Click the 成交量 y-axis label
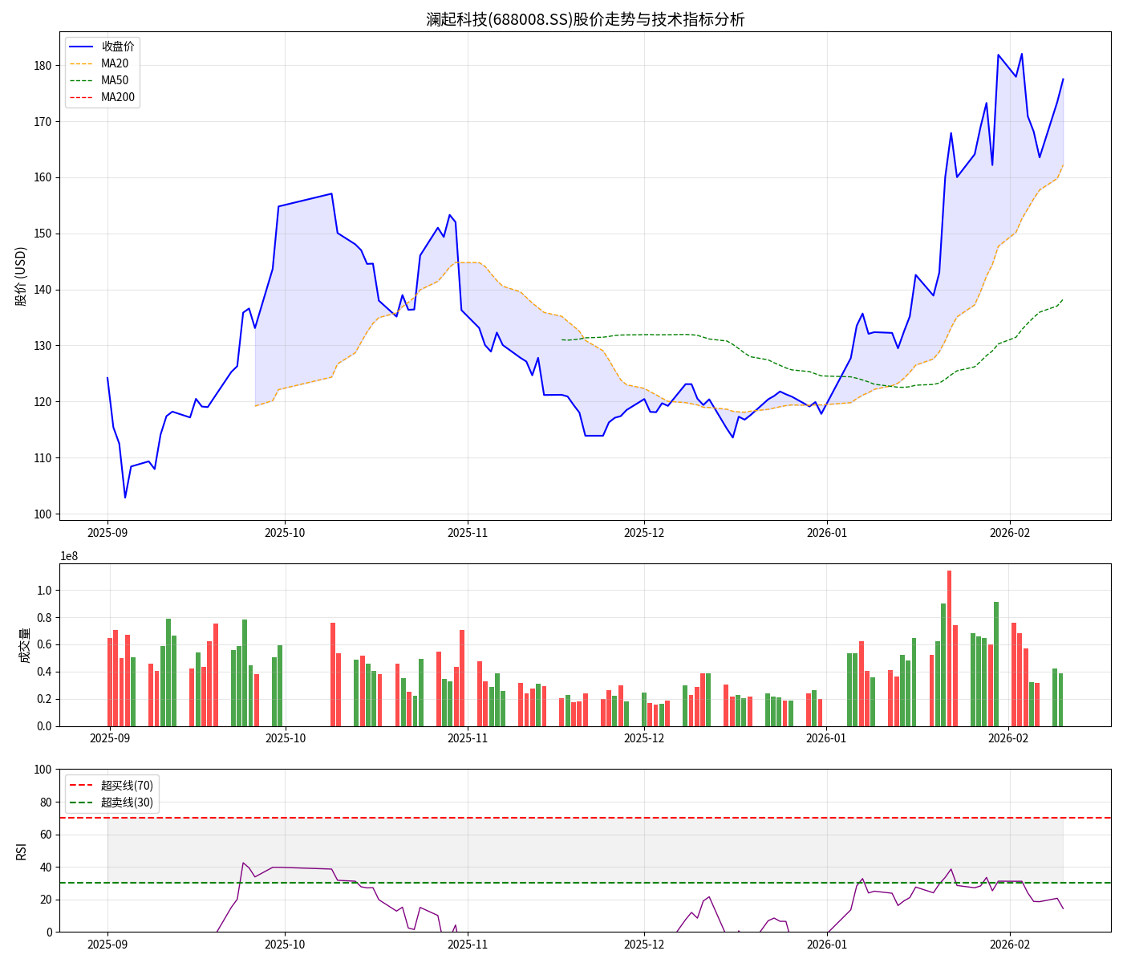This screenshot has height=963, width=1123. pos(24,645)
